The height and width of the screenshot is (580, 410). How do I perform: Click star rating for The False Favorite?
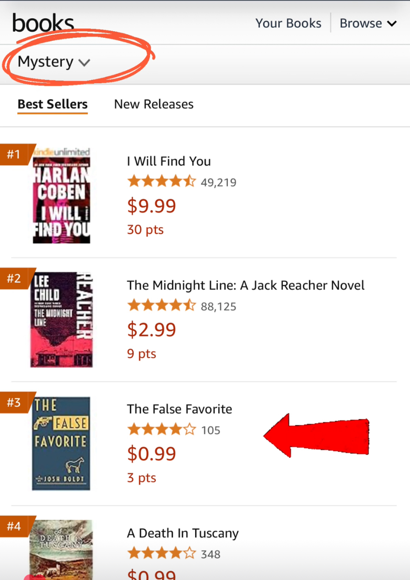coord(162,430)
